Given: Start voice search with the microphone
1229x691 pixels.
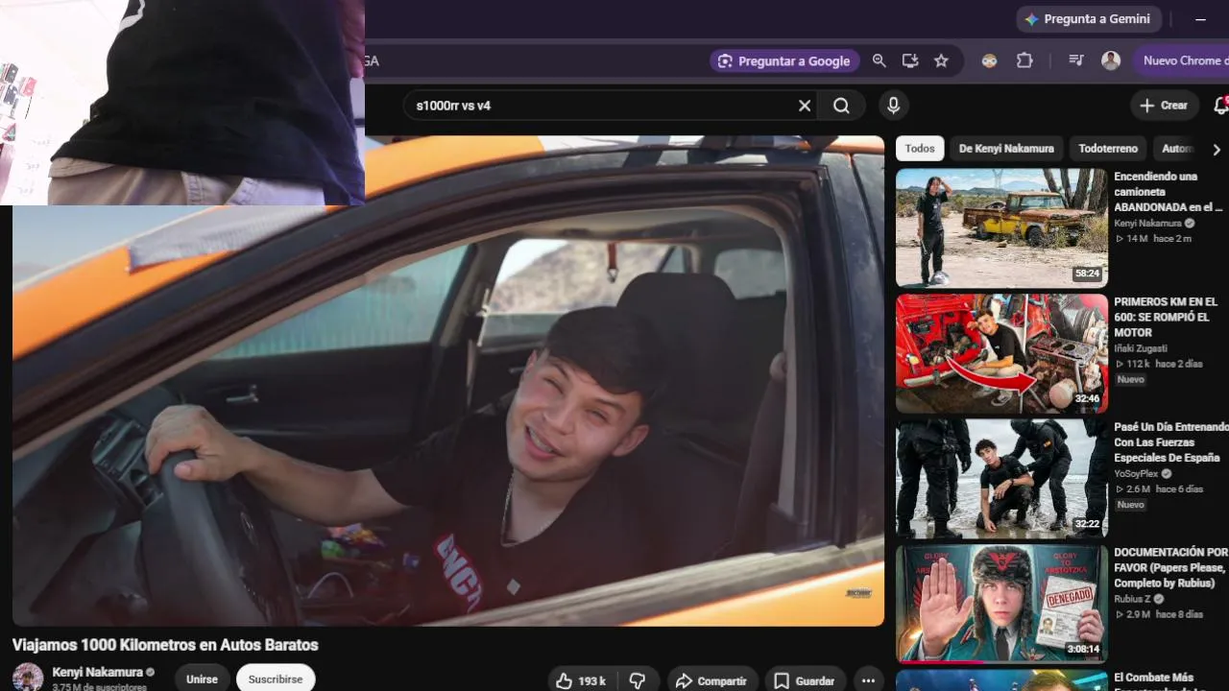Looking at the screenshot, I should tap(893, 106).
